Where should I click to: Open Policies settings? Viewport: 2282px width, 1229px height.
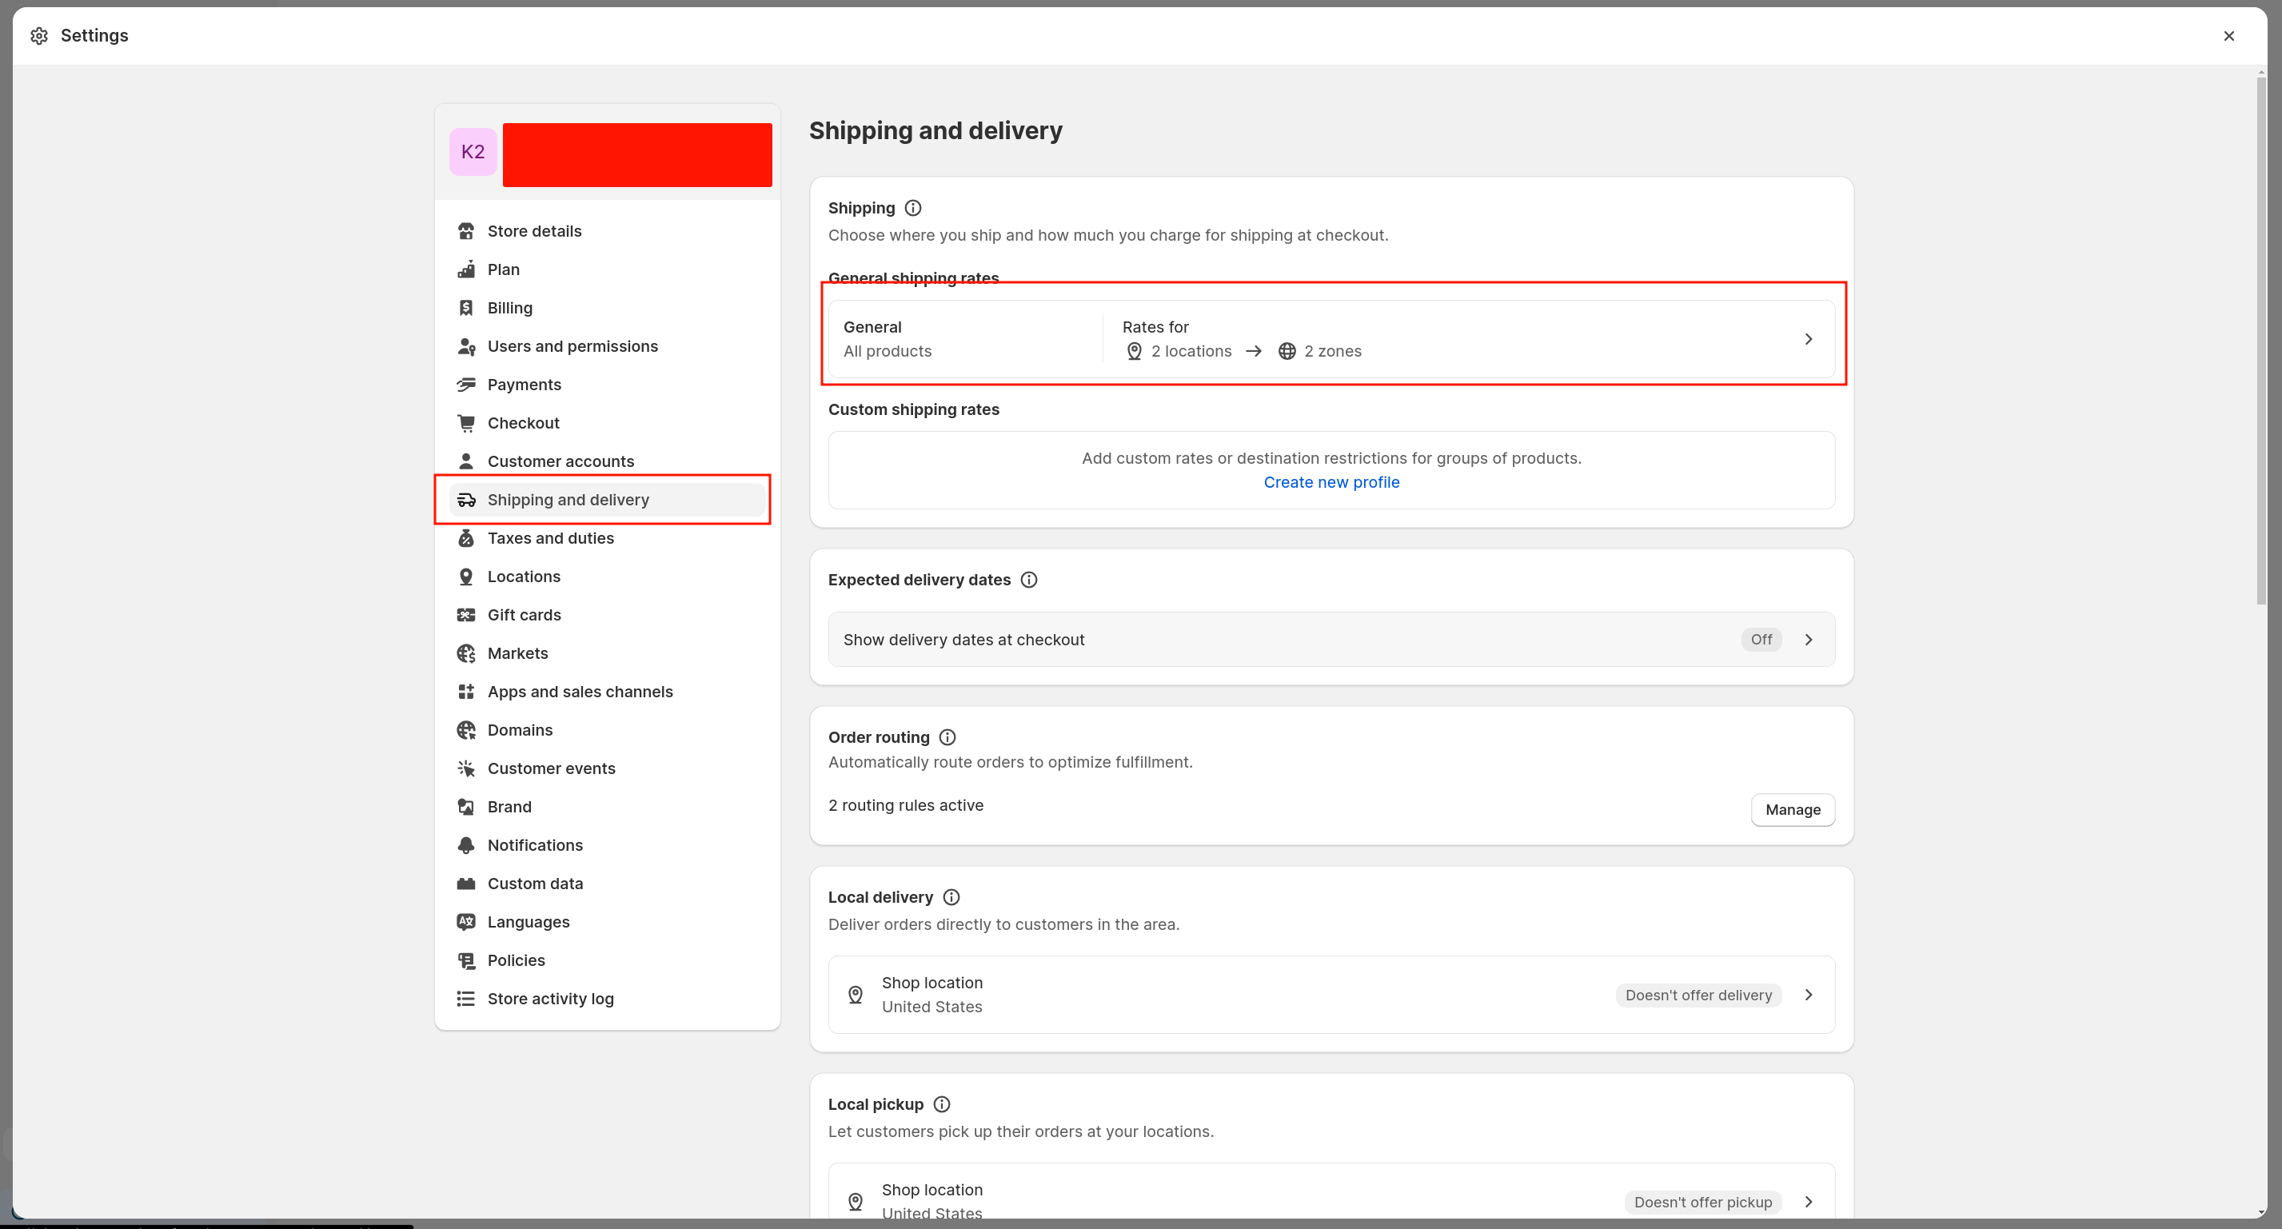pyautogui.click(x=607, y=960)
